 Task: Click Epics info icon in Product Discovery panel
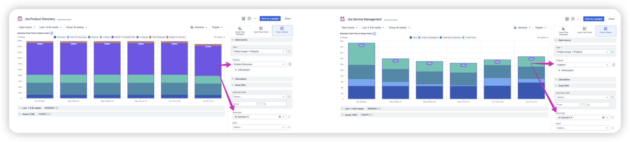point(289,127)
